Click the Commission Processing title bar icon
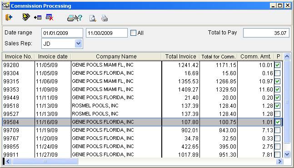 pos(6,5)
